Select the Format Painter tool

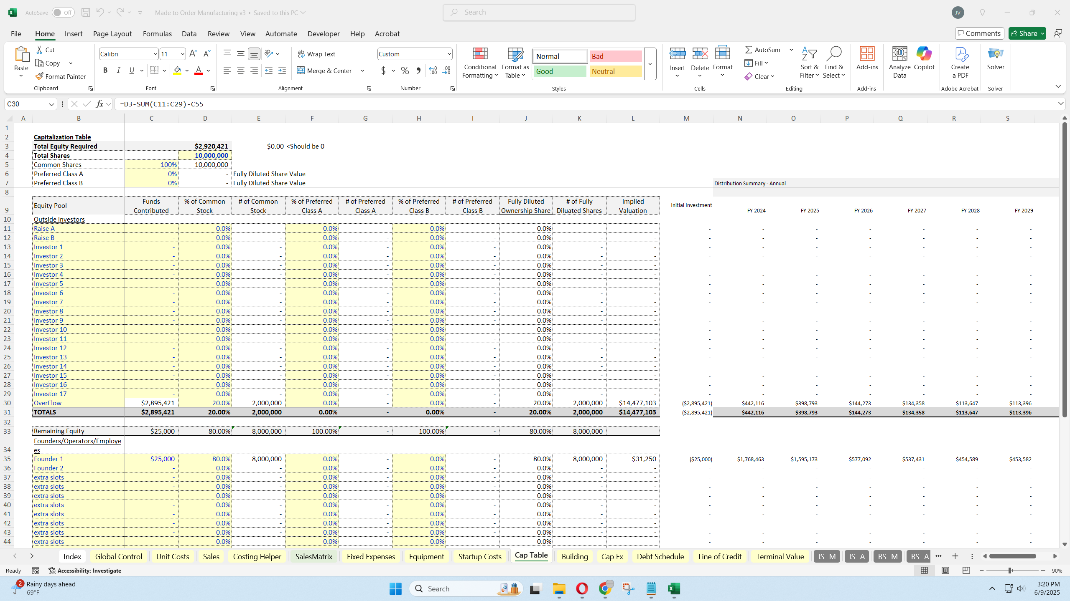(60, 76)
